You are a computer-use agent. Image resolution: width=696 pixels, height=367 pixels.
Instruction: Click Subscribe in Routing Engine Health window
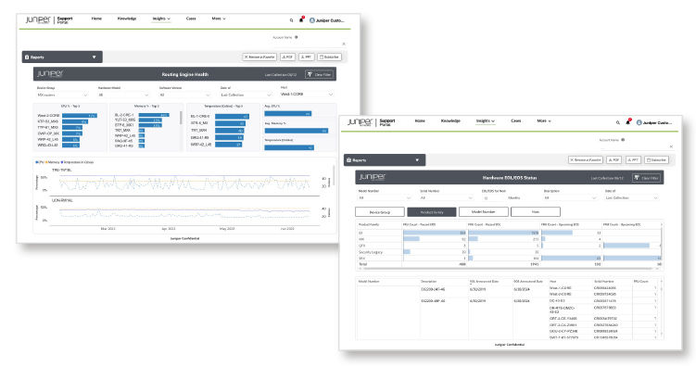click(x=329, y=57)
